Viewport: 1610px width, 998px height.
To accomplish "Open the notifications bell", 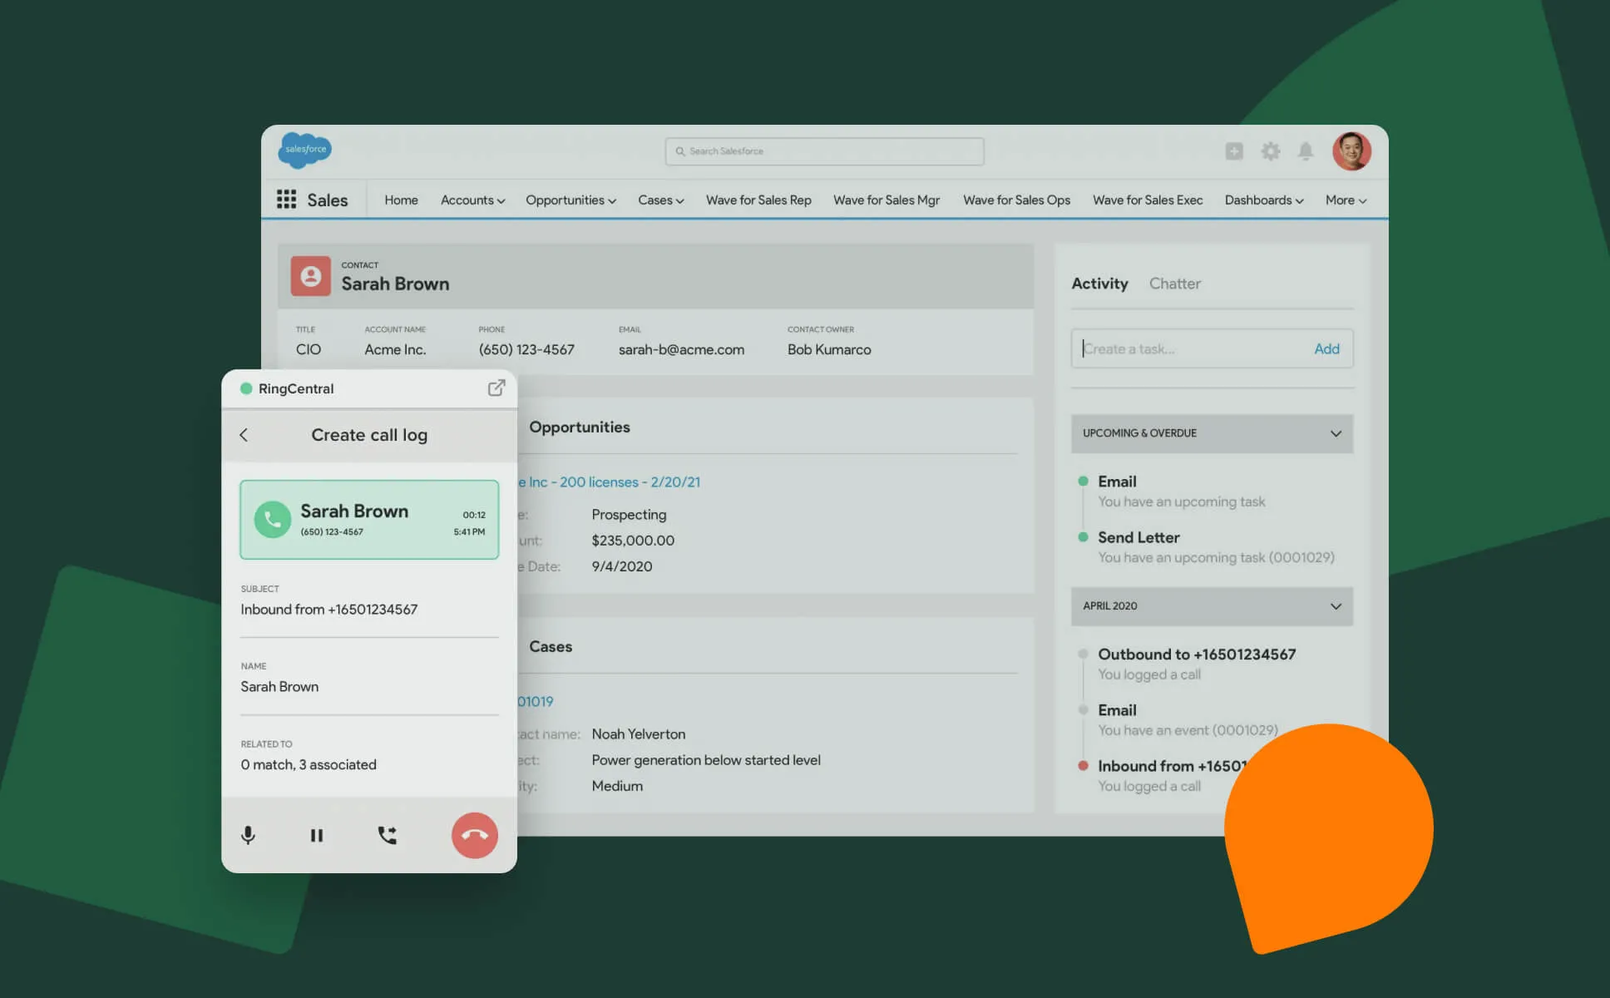I will pos(1306,151).
